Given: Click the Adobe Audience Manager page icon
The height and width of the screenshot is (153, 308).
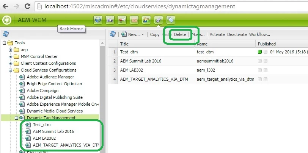Looking at the screenshot, I should 22,77.
